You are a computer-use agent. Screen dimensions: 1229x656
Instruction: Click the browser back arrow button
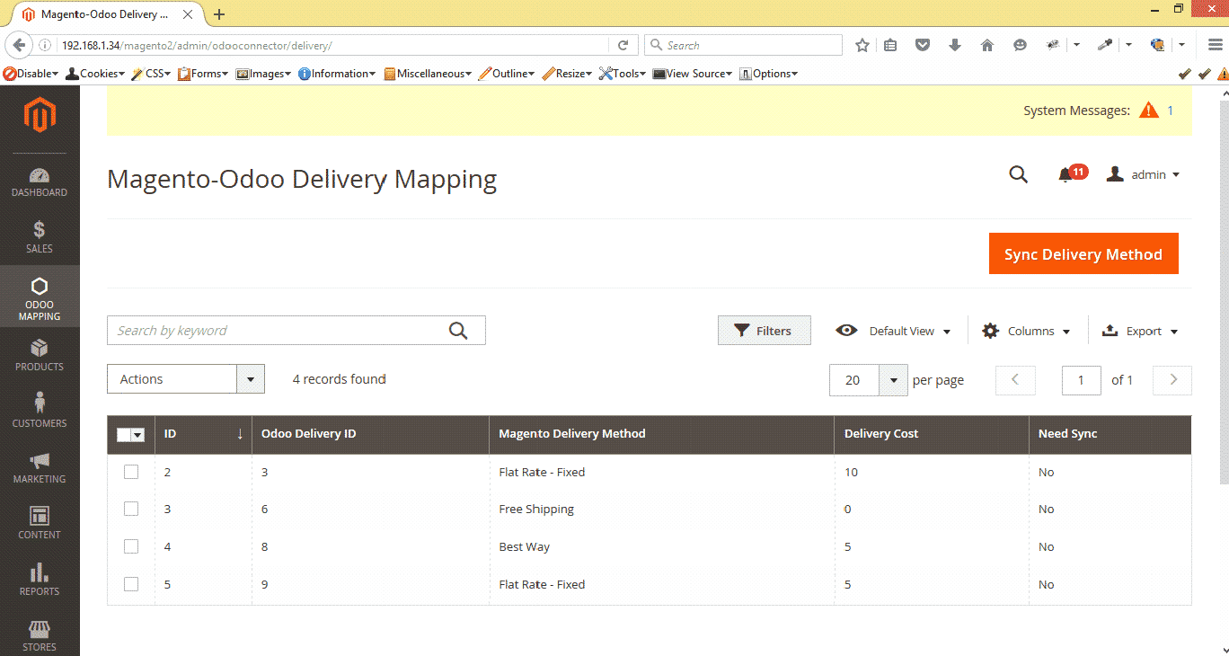[19, 45]
